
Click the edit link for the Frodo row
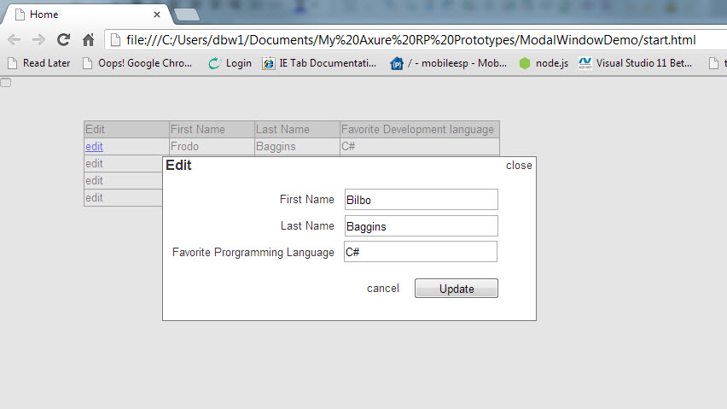(94, 147)
